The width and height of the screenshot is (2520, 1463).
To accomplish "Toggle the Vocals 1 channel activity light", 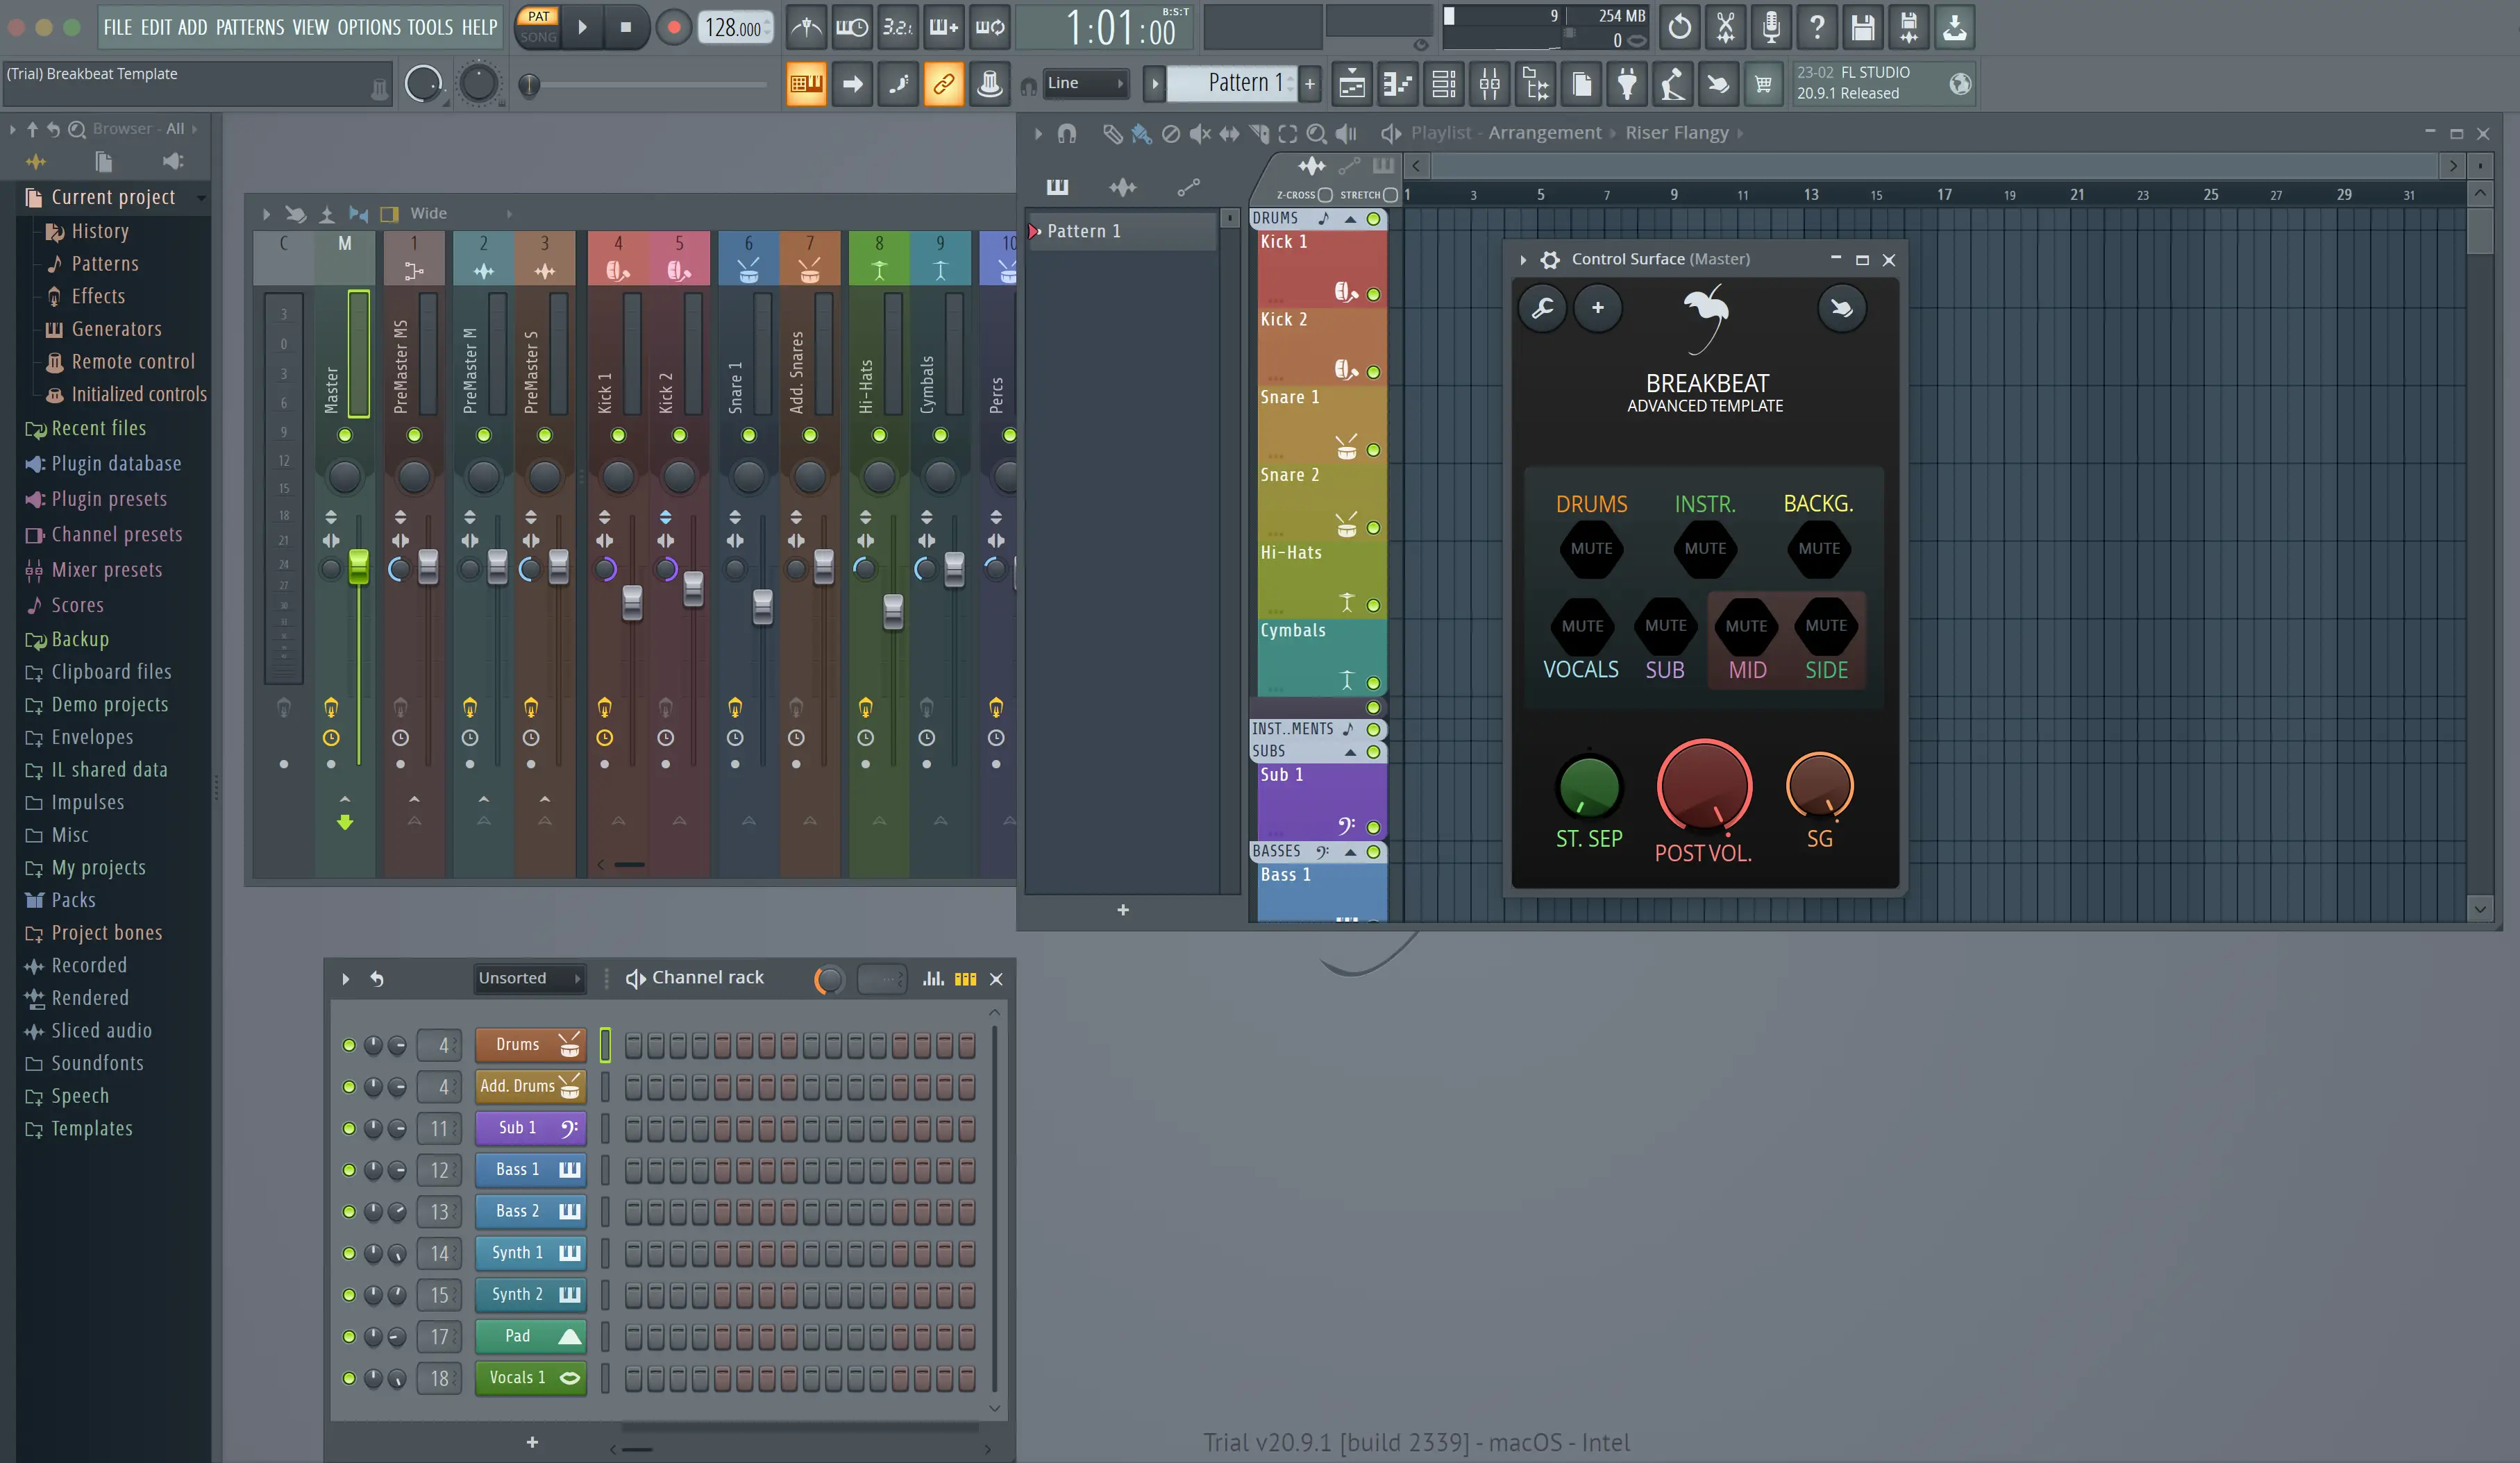I will [x=349, y=1377].
